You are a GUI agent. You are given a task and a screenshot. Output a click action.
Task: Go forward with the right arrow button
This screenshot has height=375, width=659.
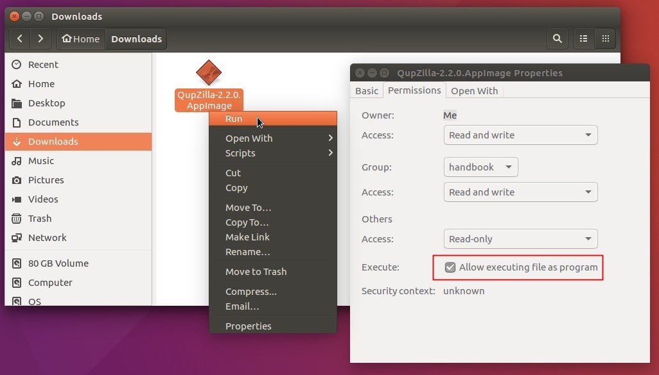(40, 38)
